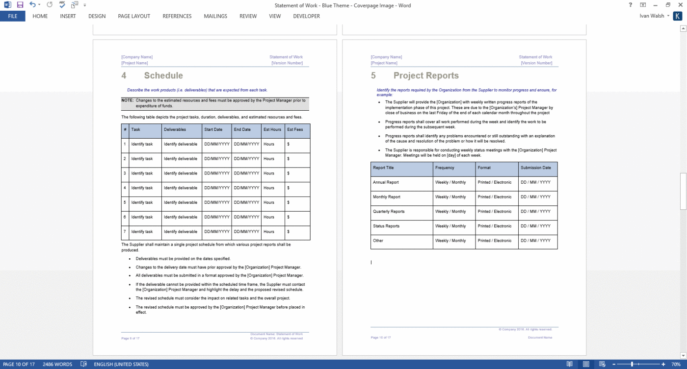687x369 pixels.
Task: Open the DEVELOPER ribbon tab
Action: click(x=306, y=16)
